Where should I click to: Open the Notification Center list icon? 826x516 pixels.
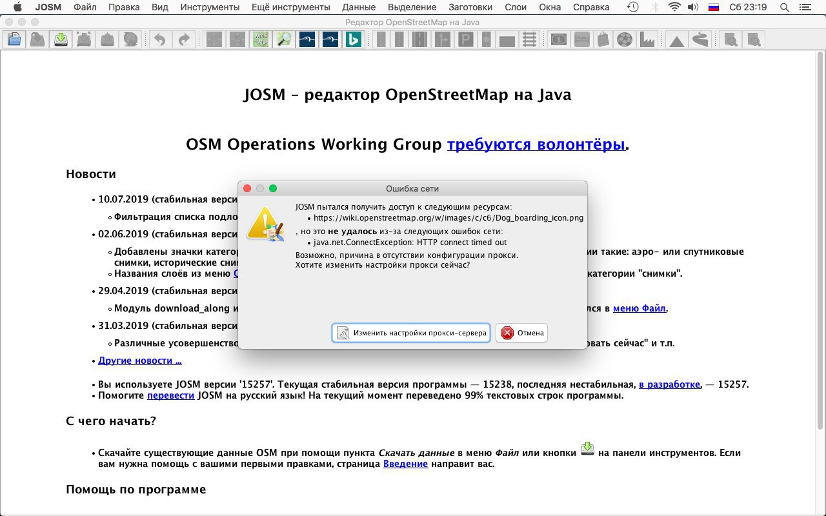click(806, 7)
